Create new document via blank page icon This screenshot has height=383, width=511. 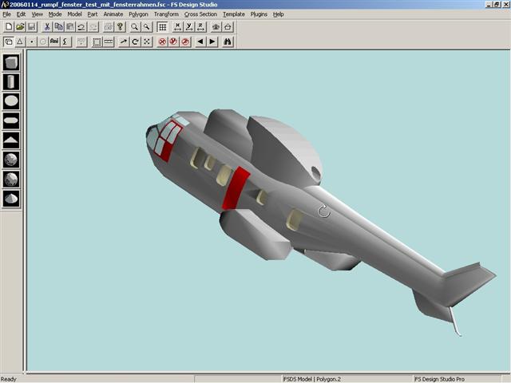pyautogui.click(x=9, y=27)
